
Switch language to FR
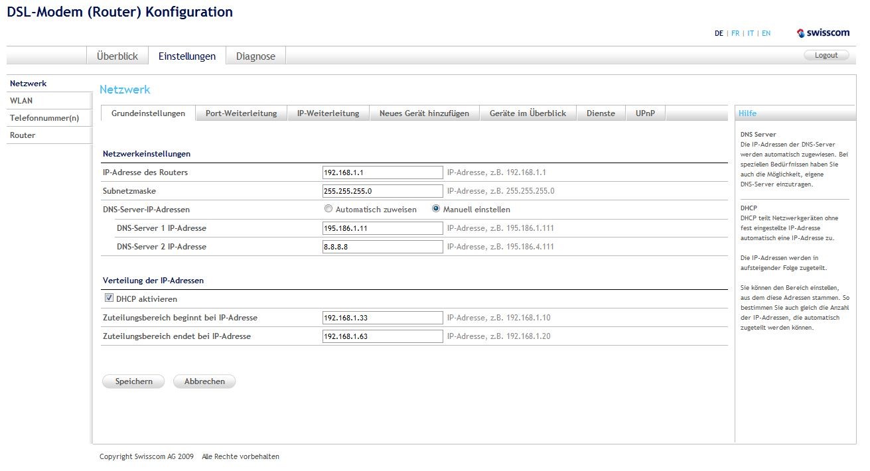click(x=735, y=33)
